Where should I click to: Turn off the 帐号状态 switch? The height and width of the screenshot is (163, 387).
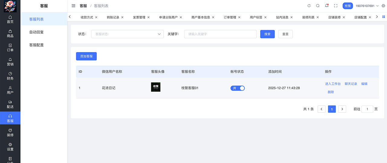(237, 88)
